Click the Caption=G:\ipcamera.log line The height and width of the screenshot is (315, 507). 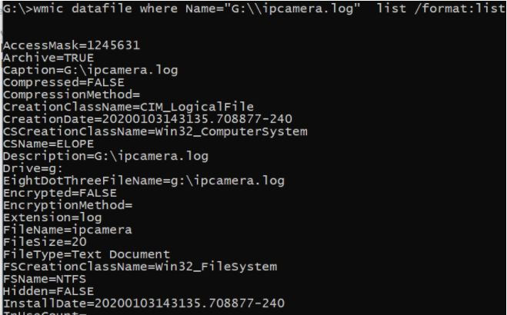[x=91, y=70]
